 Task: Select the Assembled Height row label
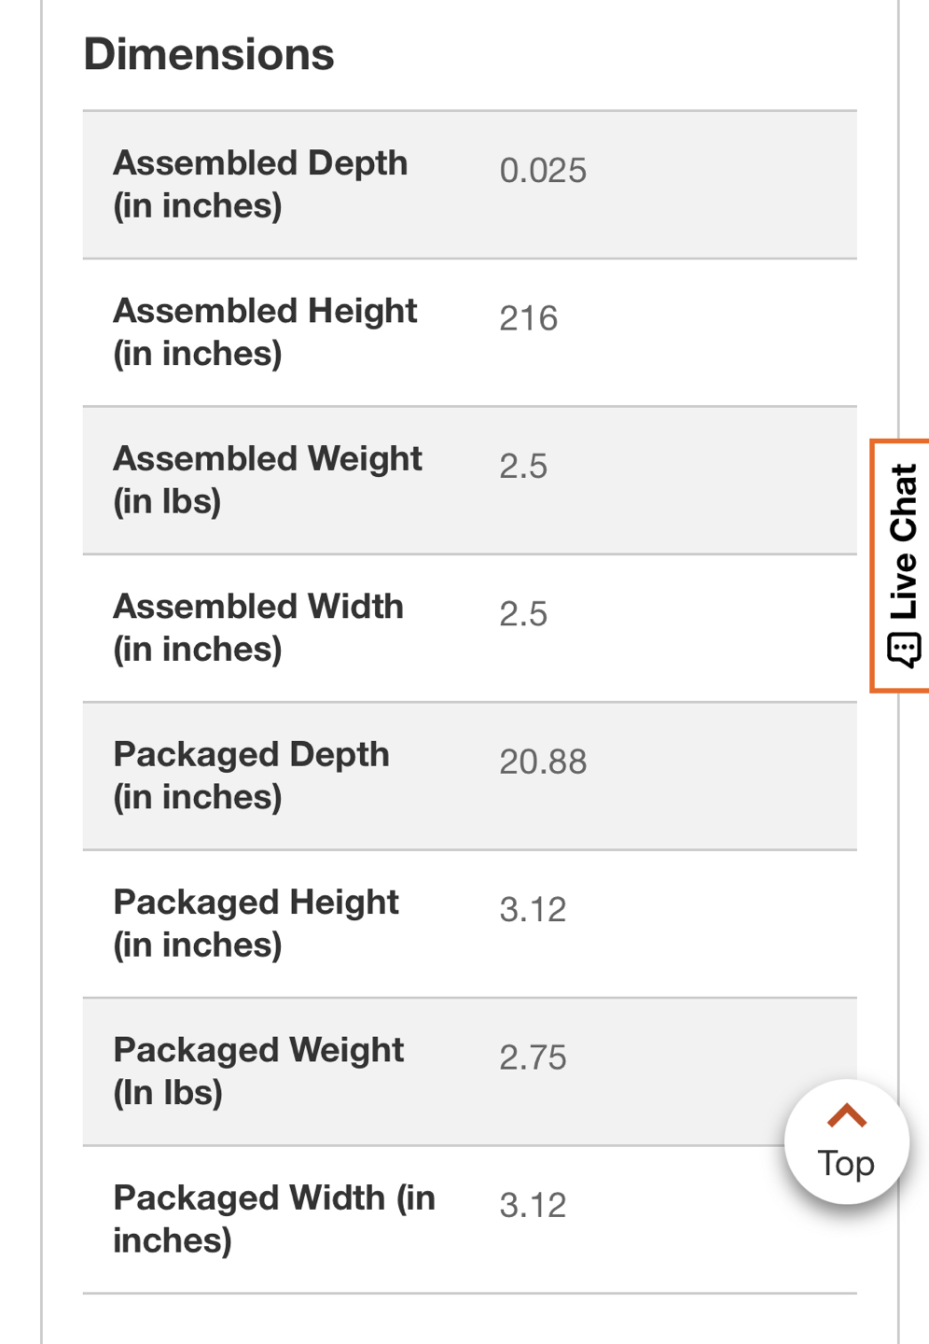pos(265,331)
